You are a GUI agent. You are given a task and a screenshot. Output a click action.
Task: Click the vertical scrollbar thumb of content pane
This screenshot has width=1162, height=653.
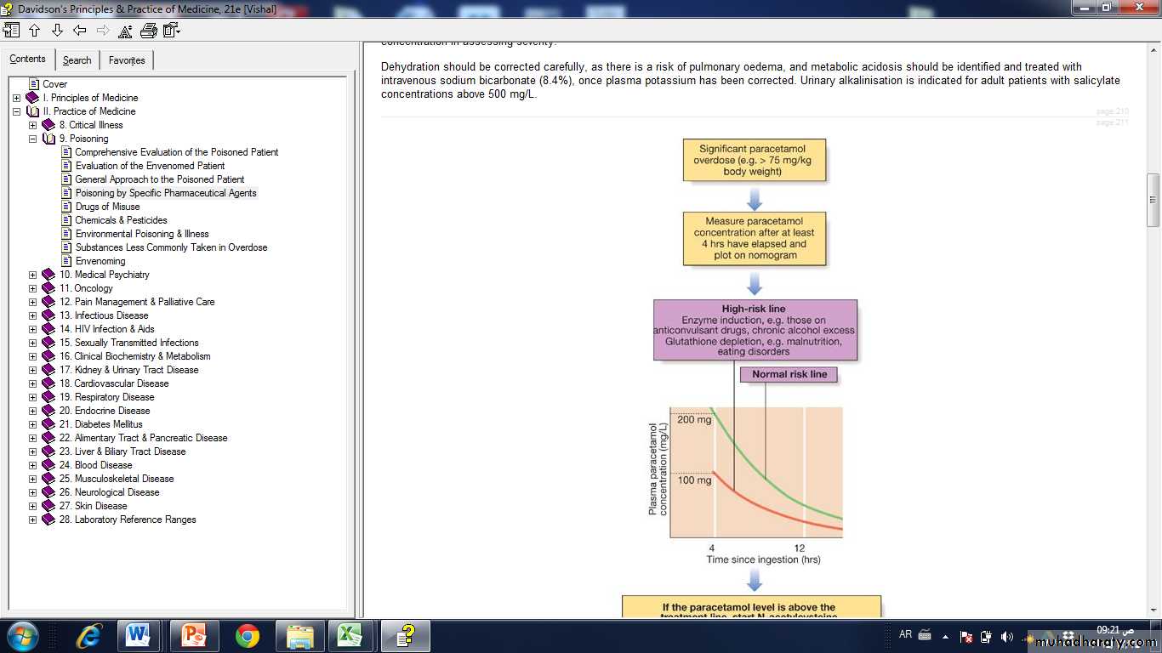(x=1153, y=200)
